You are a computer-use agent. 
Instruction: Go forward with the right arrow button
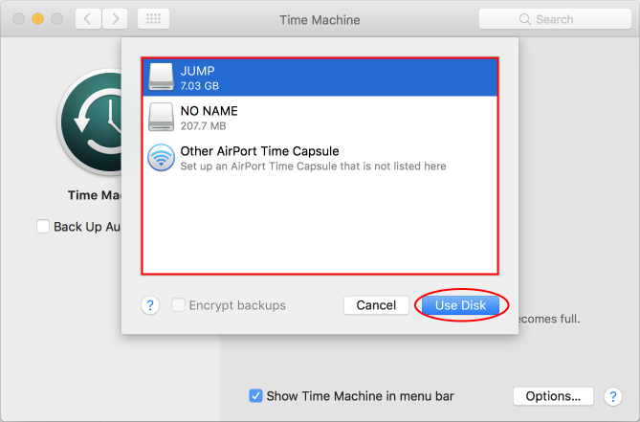tap(115, 19)
